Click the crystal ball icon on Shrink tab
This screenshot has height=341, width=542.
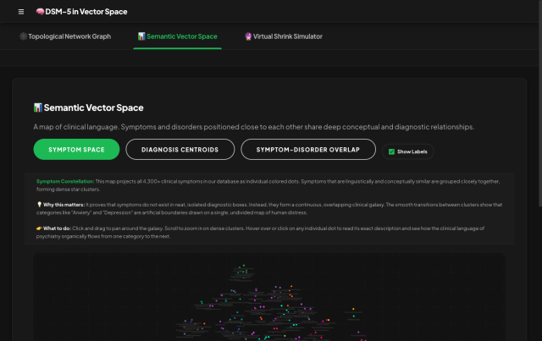(x=248, y=36)
